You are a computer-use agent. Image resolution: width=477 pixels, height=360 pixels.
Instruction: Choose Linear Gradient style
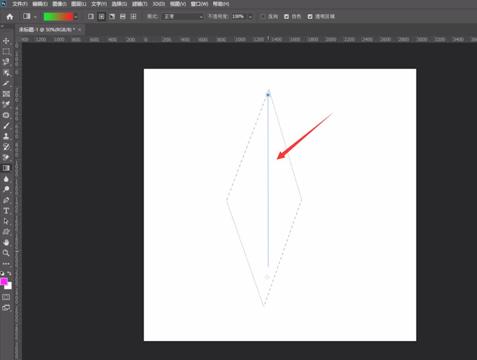pyautogui.click(x=91, y=17)
